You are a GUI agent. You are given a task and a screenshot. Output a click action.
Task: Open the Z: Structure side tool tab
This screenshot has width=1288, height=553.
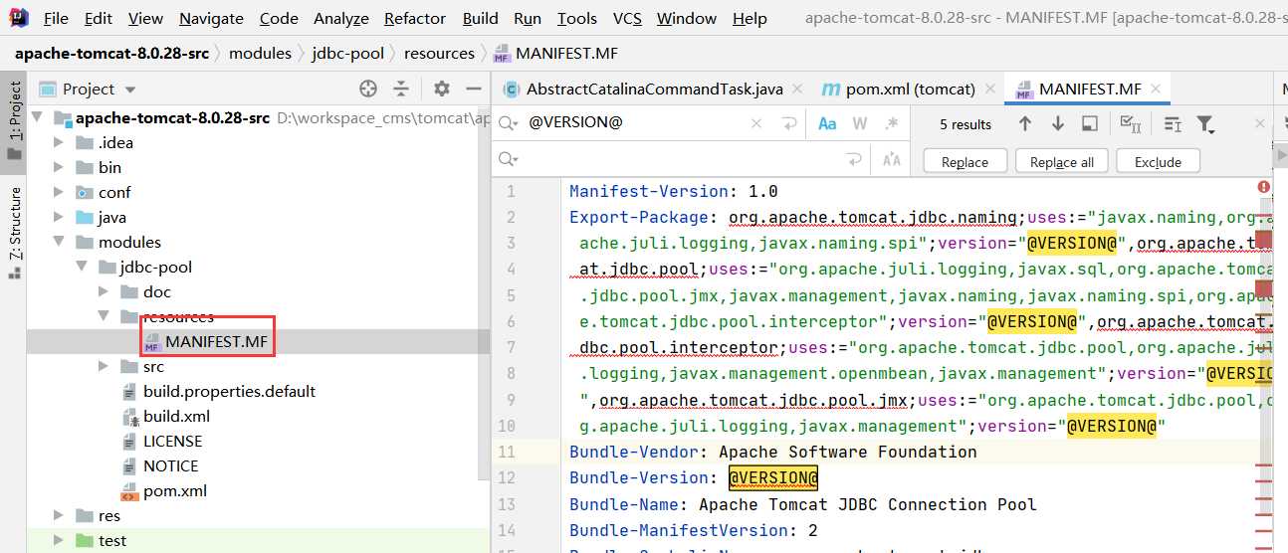point(14,231)
